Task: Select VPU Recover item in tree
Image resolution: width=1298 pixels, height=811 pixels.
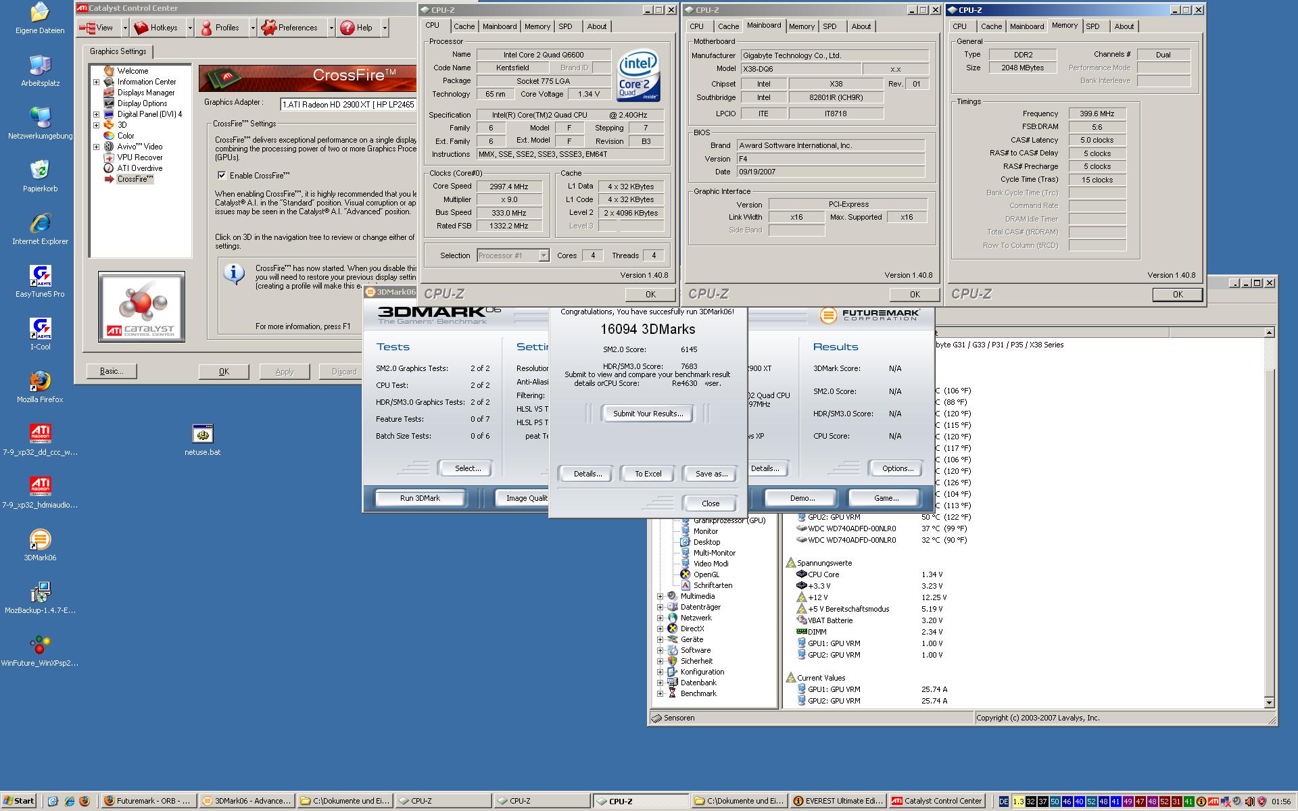Action: [x=139, y=157]
